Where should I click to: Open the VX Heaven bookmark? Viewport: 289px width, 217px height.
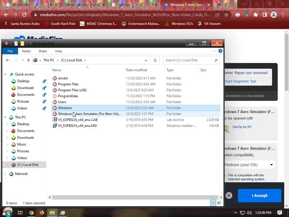tap(209, 24)
